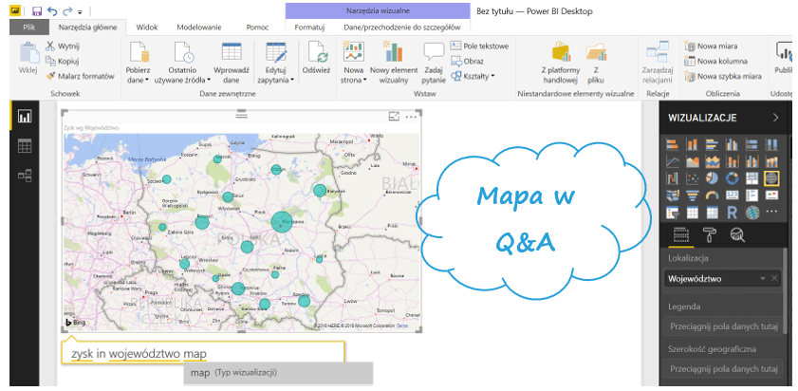Click the Save icon in title bar
This screenshot has height=391, width=798.
(x=36, y=10)
